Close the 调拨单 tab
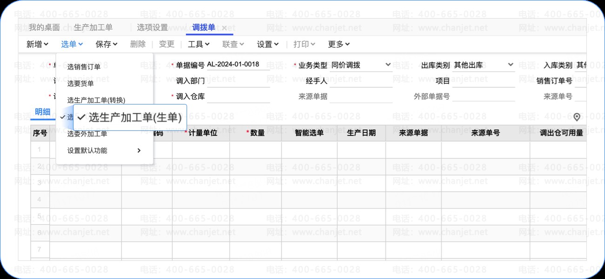The image size is (605, 279). 224,28
